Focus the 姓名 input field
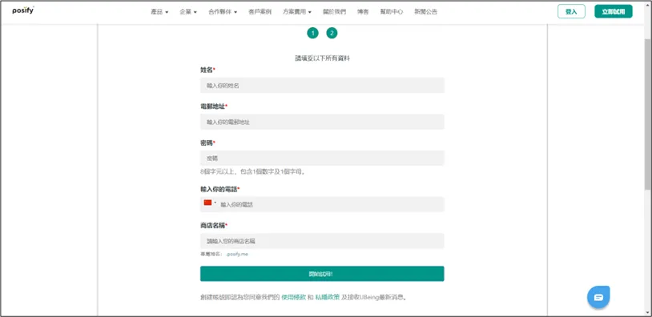Image resolution: width=652 pixels, height=317 pixels. [322, 85]
